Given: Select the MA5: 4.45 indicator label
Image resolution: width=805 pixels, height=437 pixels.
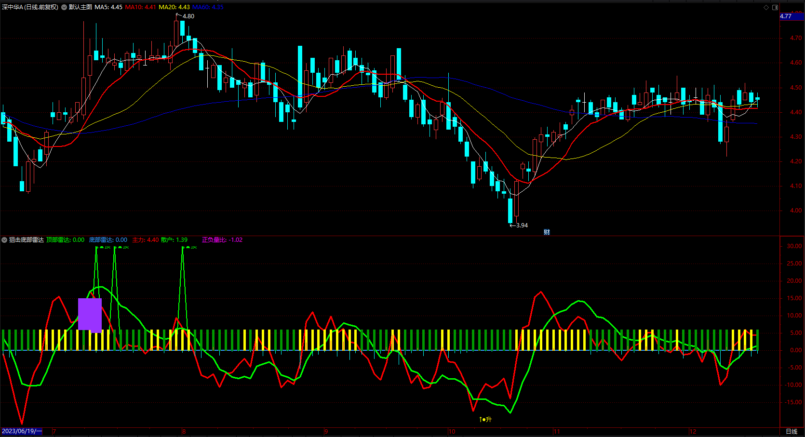Looking at the screenshot, I should 108,7.
